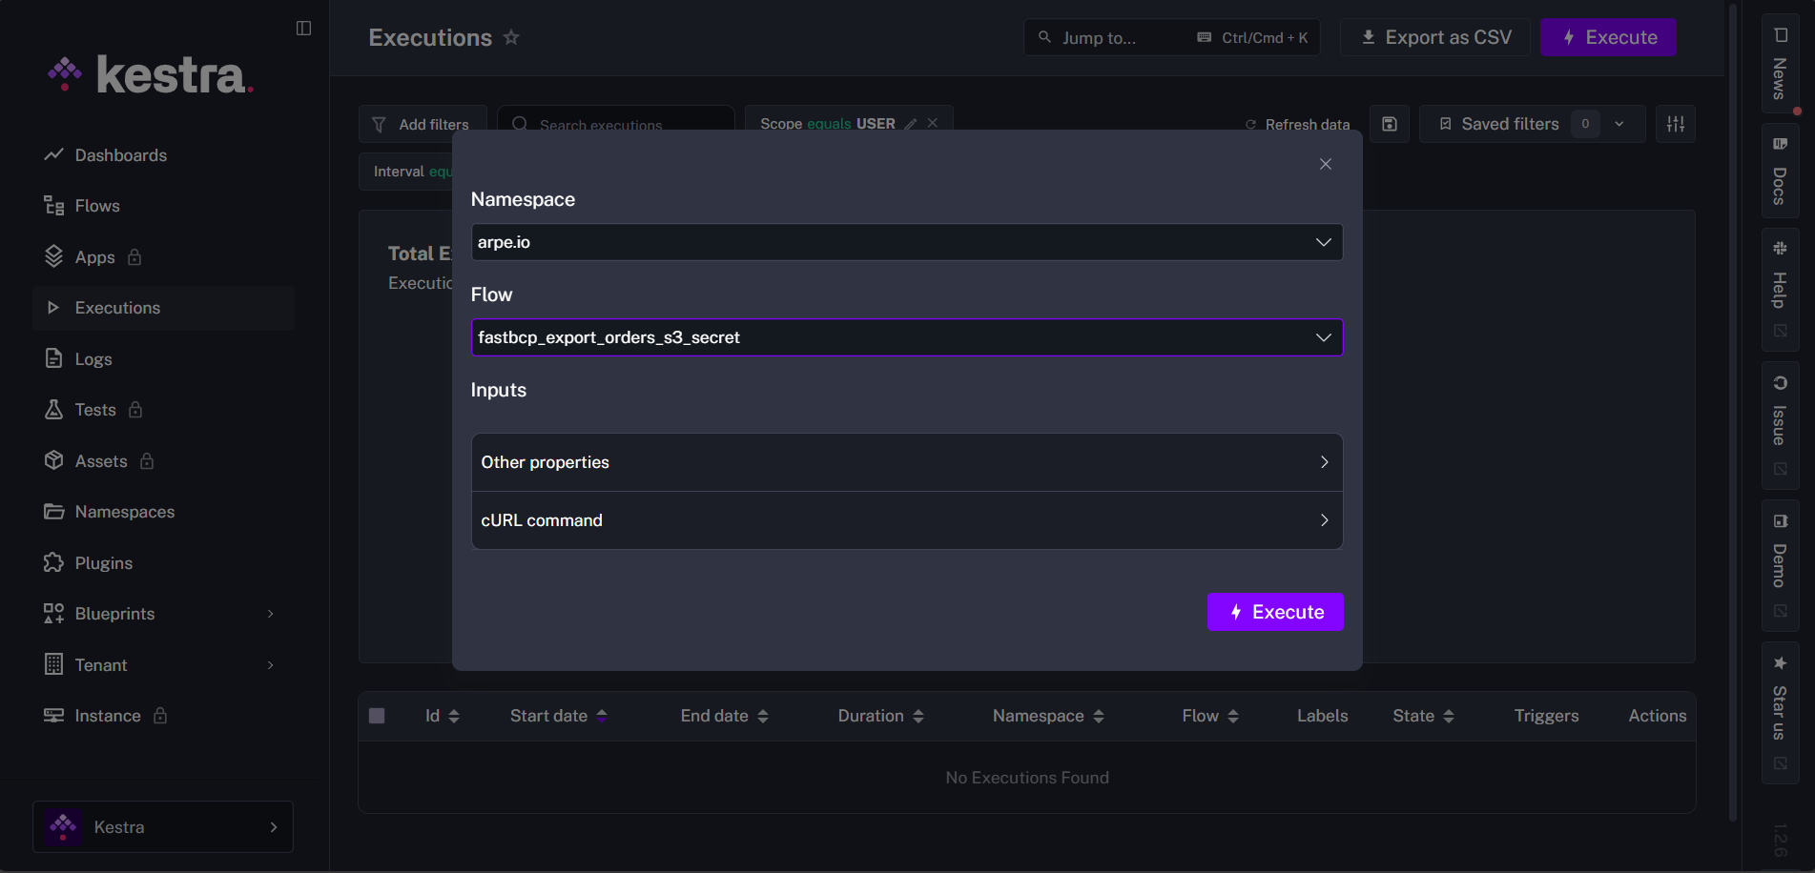
Task: Click the Search executions input field
Action: coord(615,125)
